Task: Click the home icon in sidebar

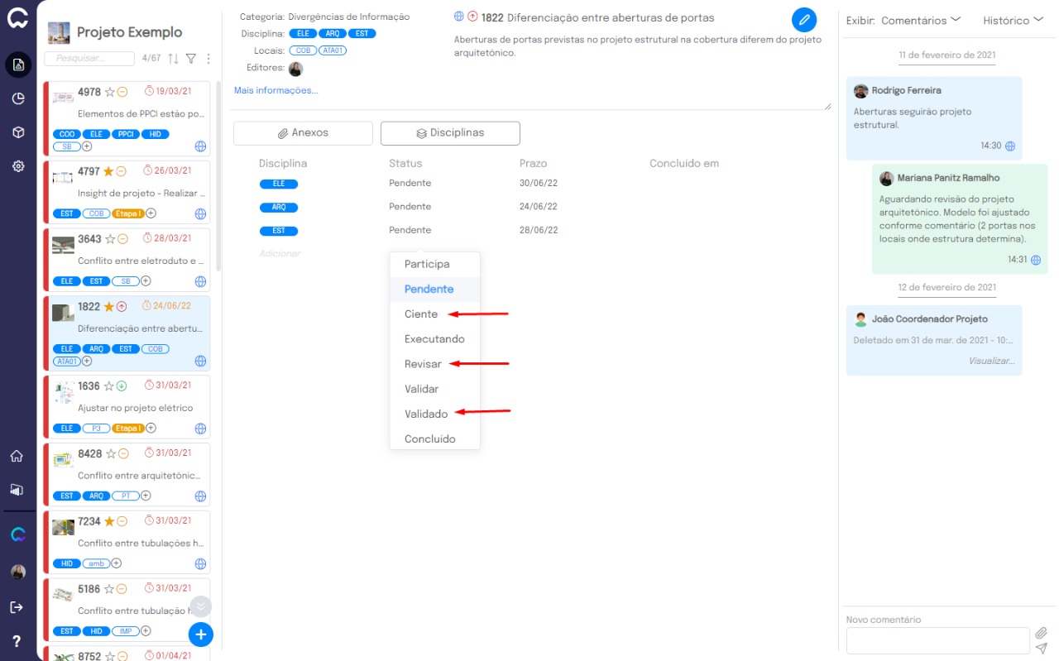Action: pos(17,456)
